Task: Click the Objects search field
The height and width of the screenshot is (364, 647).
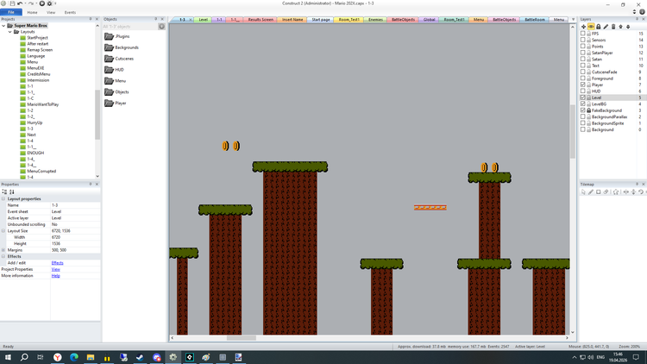Action: (x=130, y=27)
